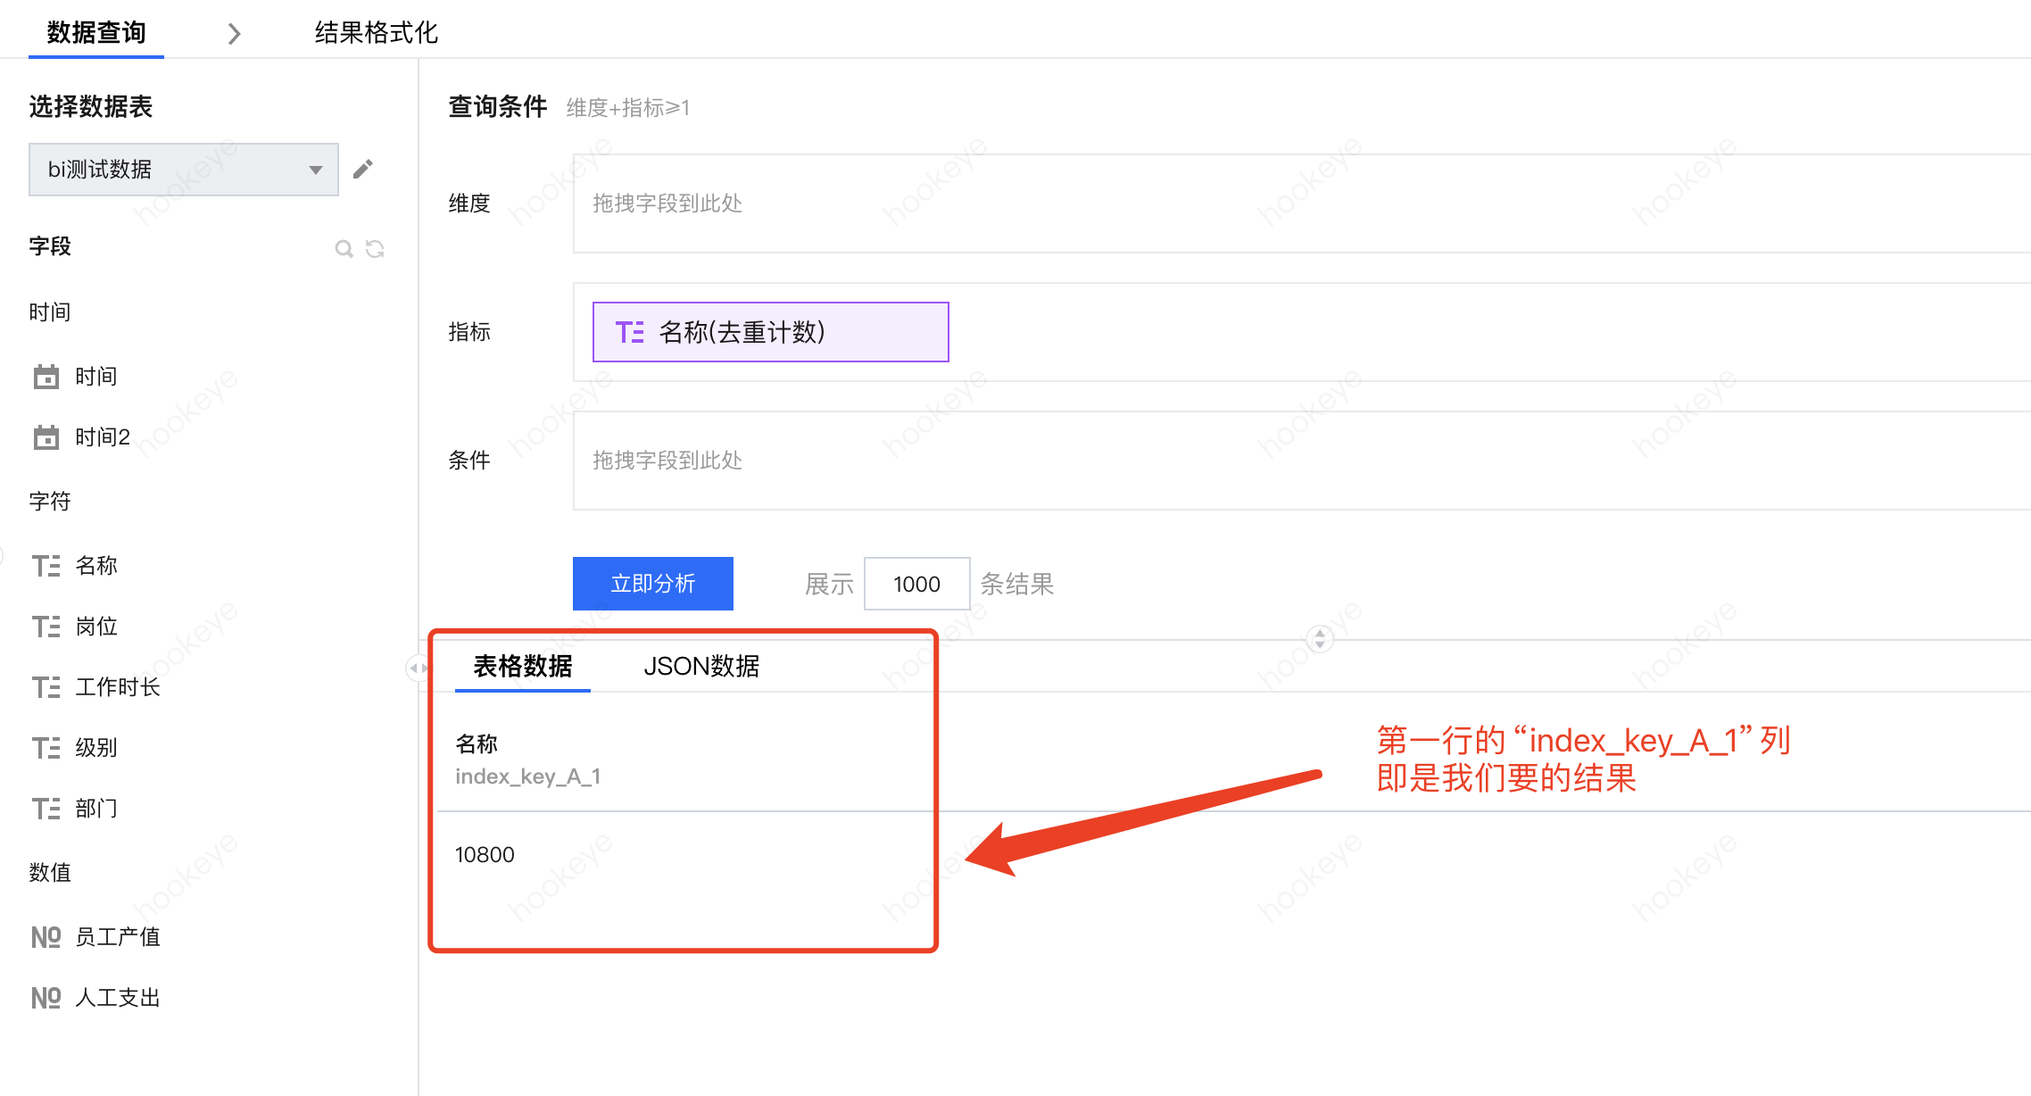Open the 名称(去重计数) metric options
This screenshot has height=1096, width=2031.
769,332
